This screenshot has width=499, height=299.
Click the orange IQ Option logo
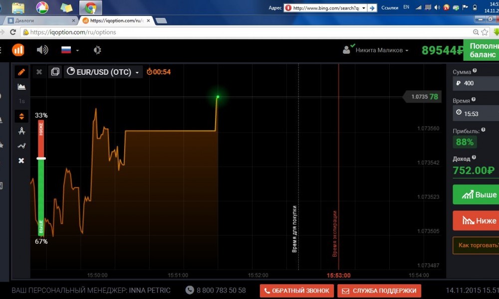click(x=18, y=50)
